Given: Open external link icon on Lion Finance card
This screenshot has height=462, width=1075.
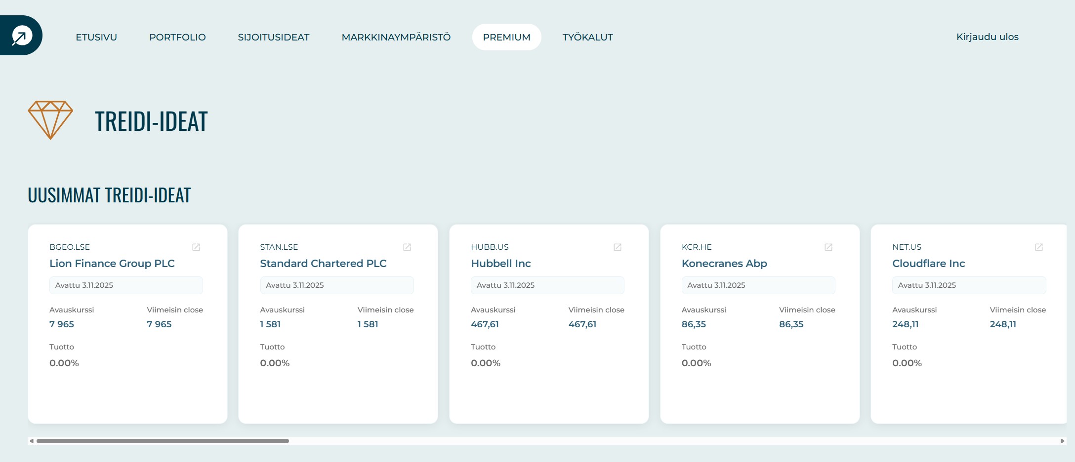Looking at the screenshot, I should click(x=196, y=247).
